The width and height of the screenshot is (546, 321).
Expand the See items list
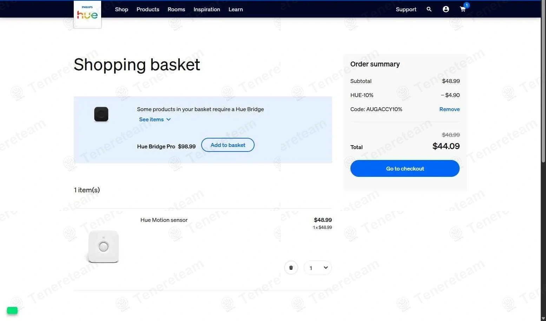pos(154,120)
